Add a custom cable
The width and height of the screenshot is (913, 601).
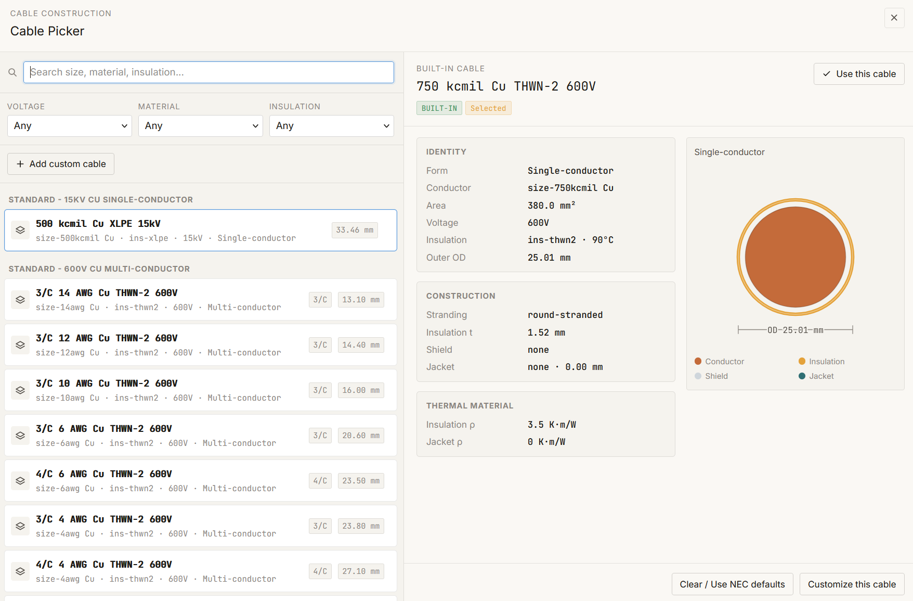[x=61, y=164]
